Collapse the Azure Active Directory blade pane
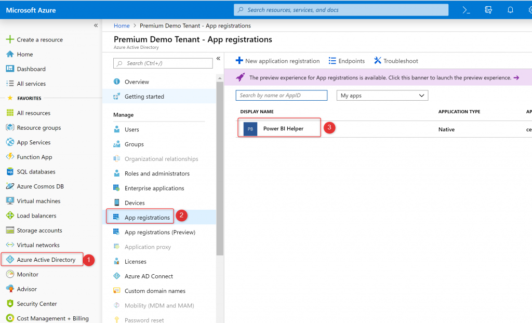 (x=218, y=58)
